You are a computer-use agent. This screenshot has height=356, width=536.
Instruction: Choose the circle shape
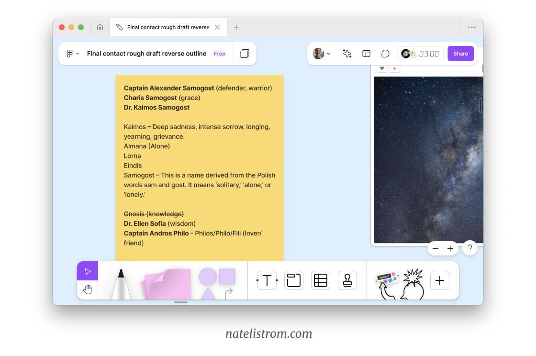208,277
